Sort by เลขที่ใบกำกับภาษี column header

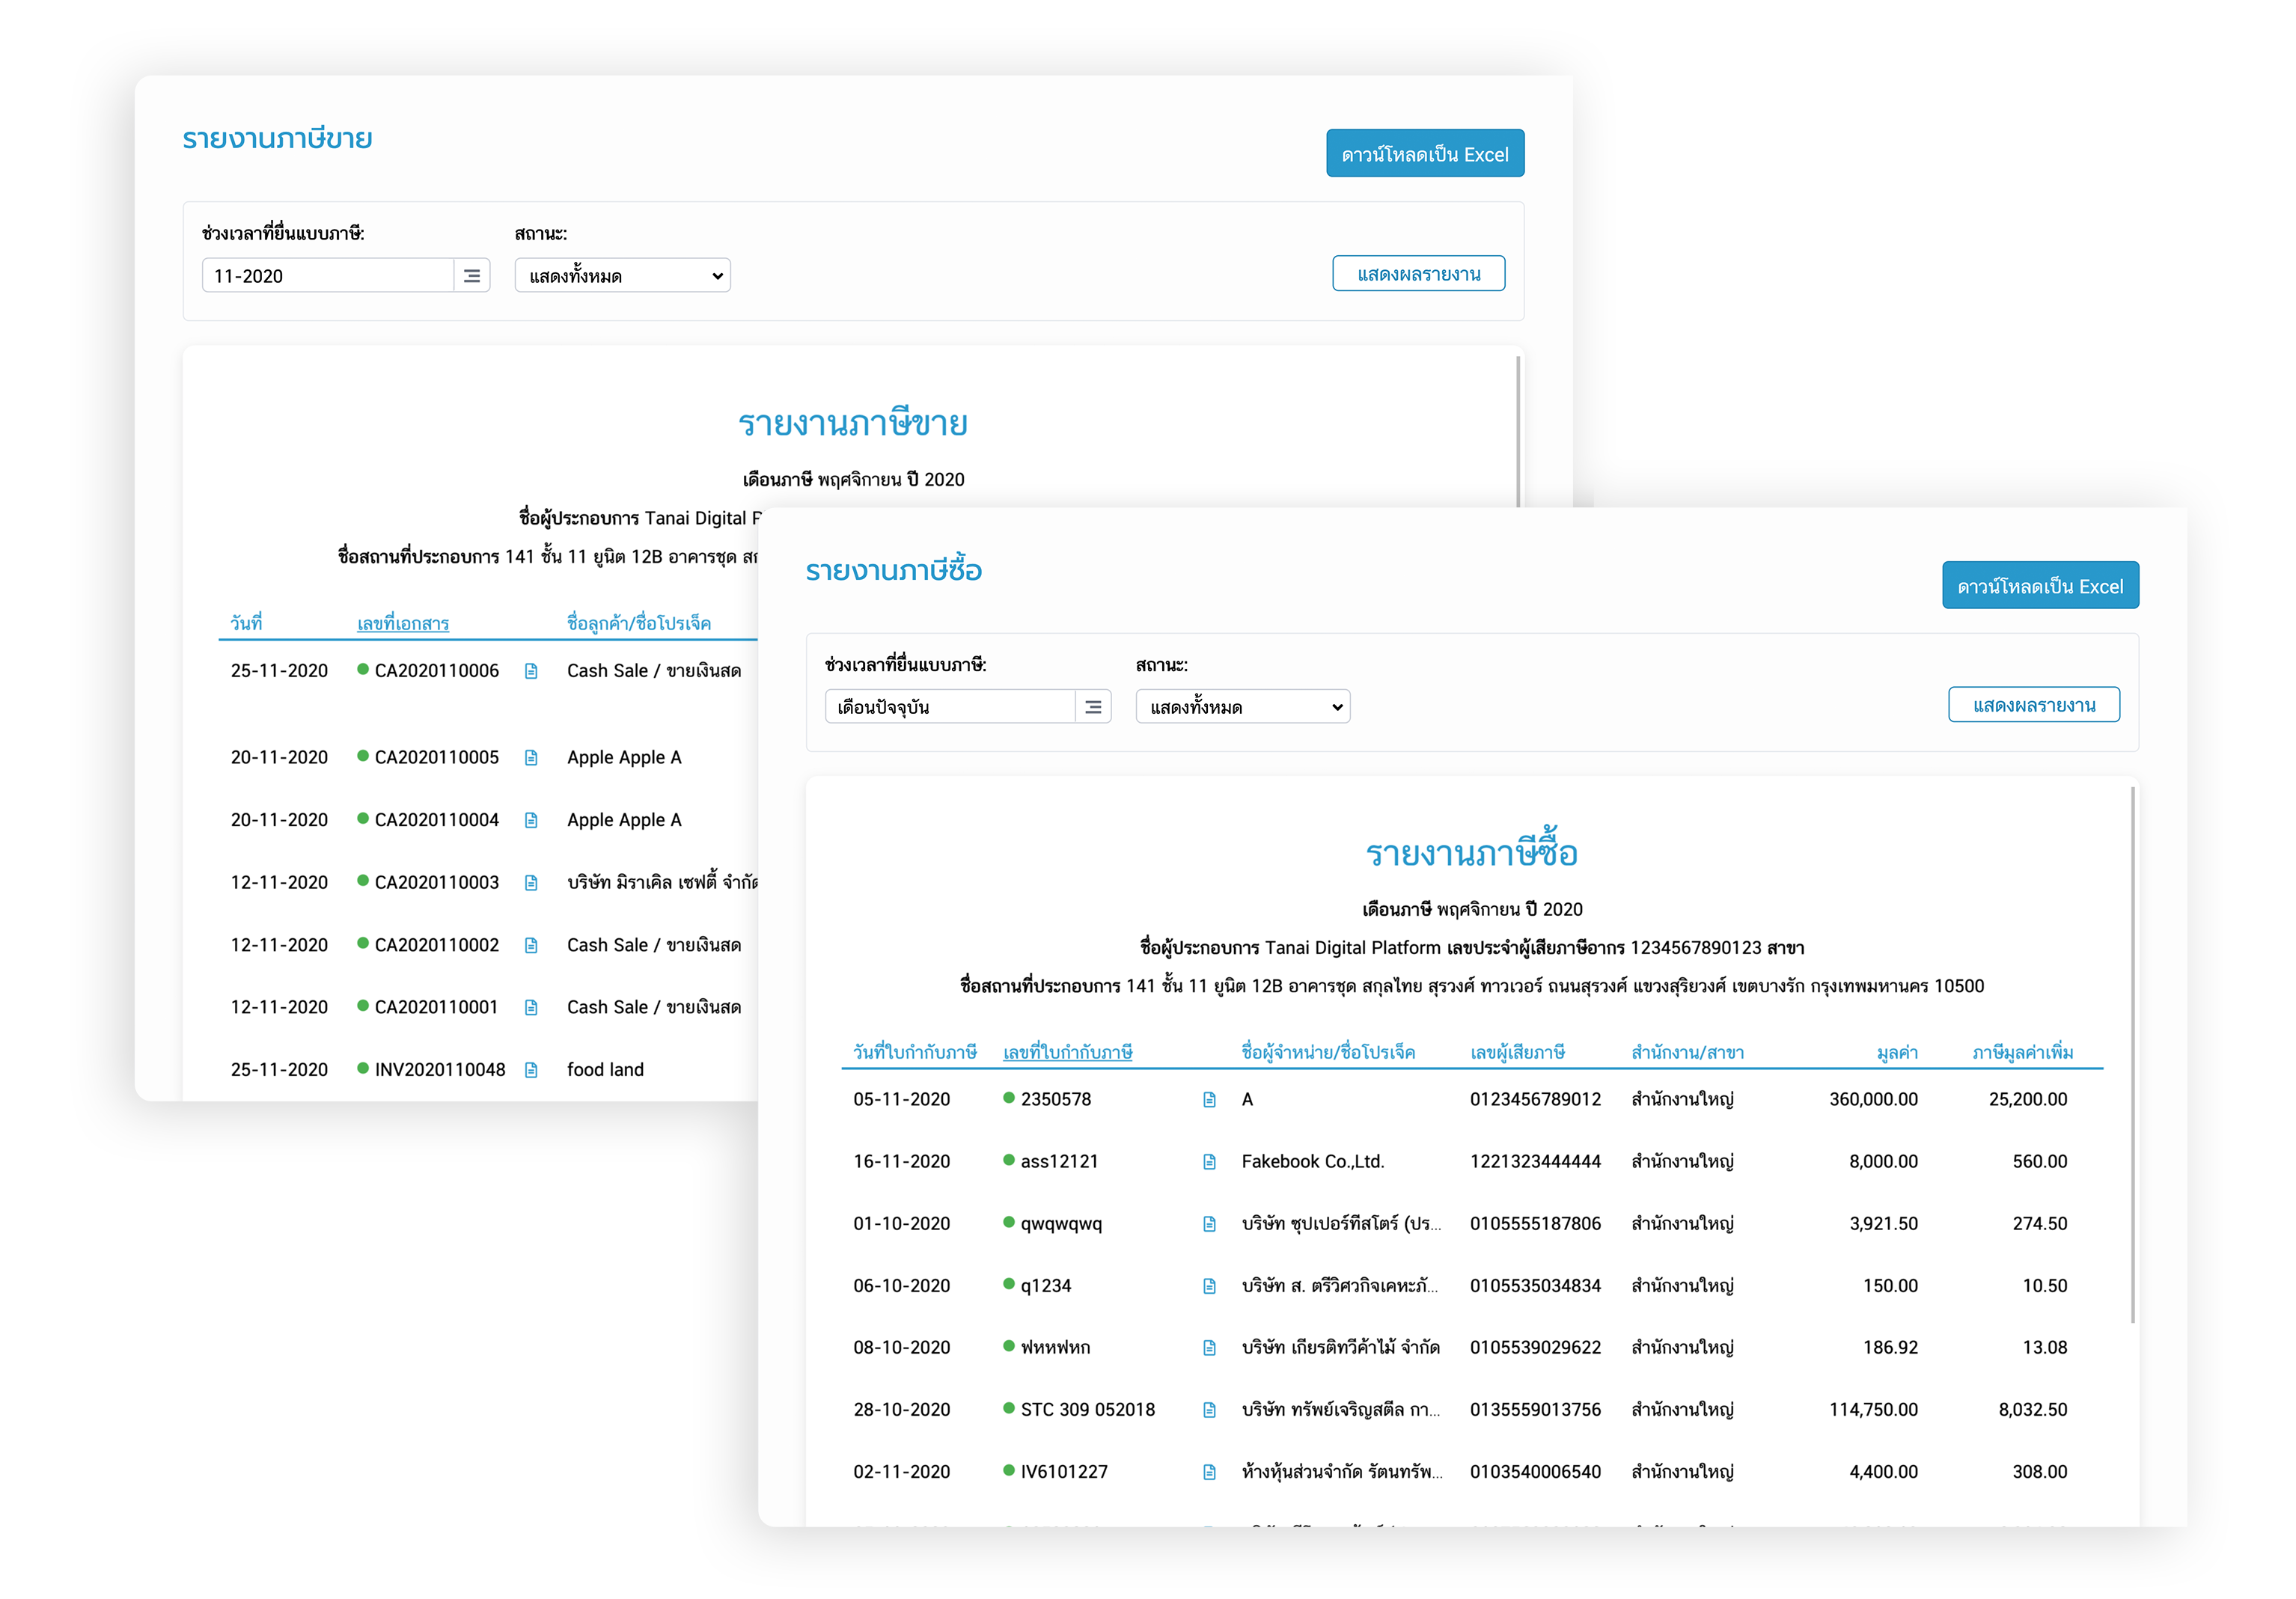tap(1067, 1052)
